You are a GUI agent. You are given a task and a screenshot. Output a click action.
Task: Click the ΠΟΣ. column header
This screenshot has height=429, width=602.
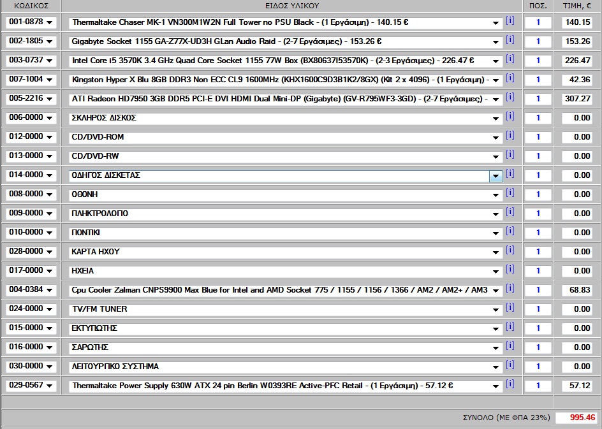(x=538, y=6)
